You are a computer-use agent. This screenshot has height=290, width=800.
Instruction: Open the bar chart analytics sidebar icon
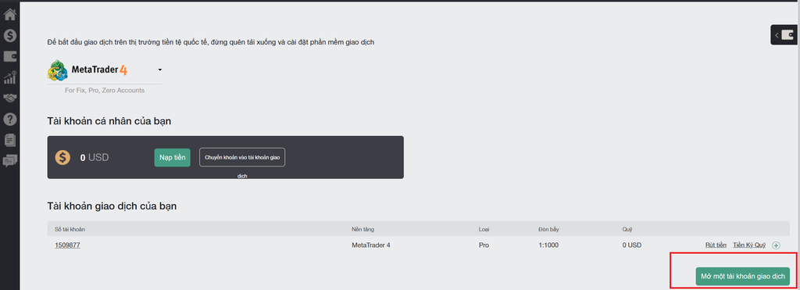pos(9,77)
